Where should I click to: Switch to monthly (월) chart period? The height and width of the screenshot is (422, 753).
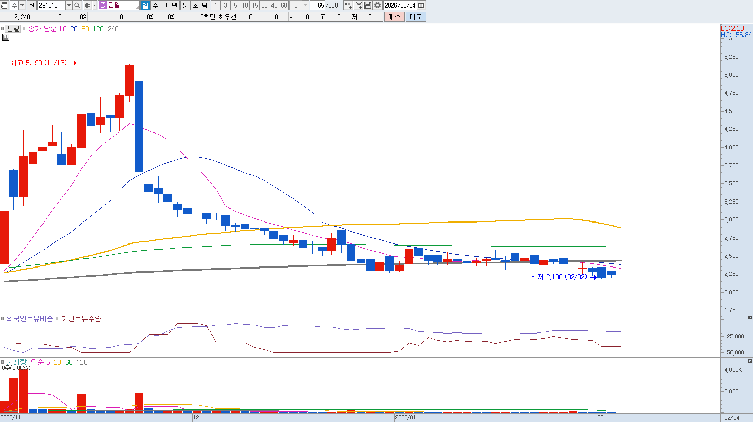pyautogui.click(x=165, y=5)
